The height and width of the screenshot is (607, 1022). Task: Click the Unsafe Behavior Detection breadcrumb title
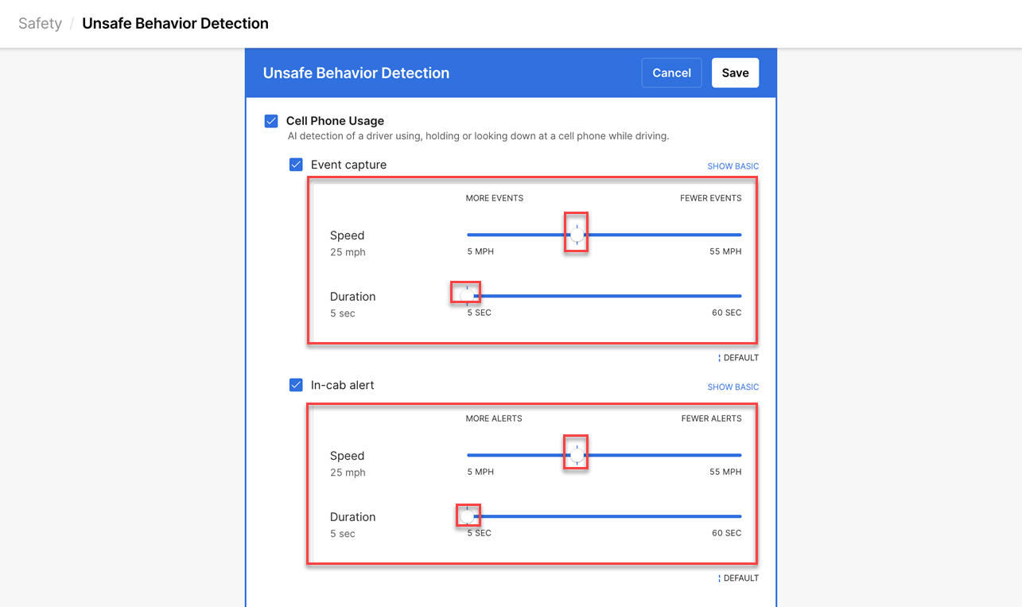(x=175, y=24)
